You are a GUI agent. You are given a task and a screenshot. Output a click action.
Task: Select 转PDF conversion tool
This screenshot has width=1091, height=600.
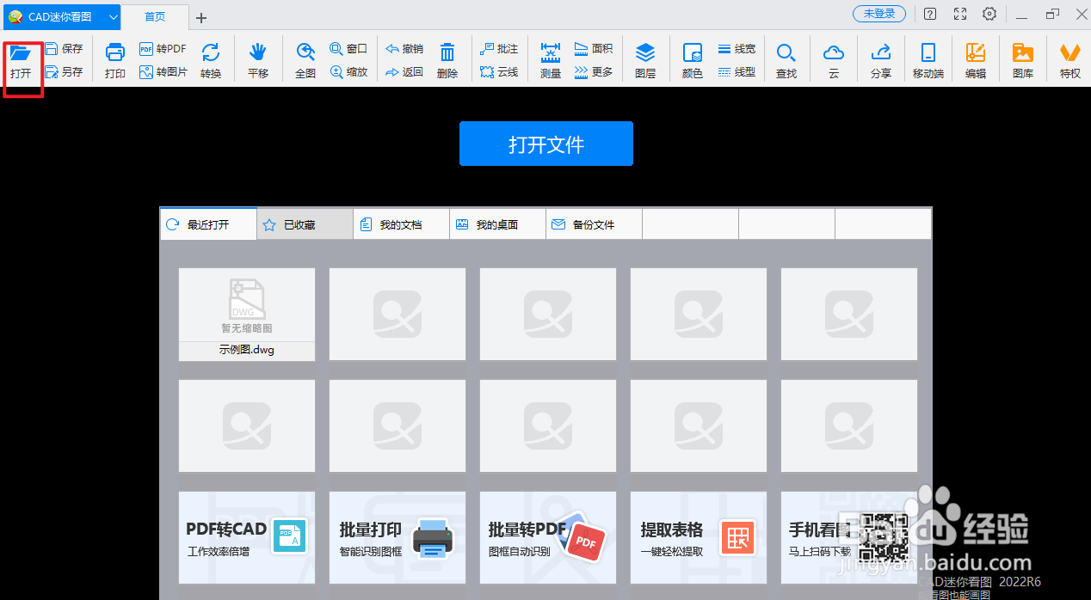coord(163,49)
